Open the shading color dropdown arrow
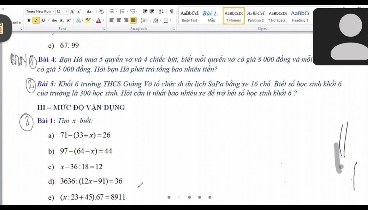 [x=161, y=20]
